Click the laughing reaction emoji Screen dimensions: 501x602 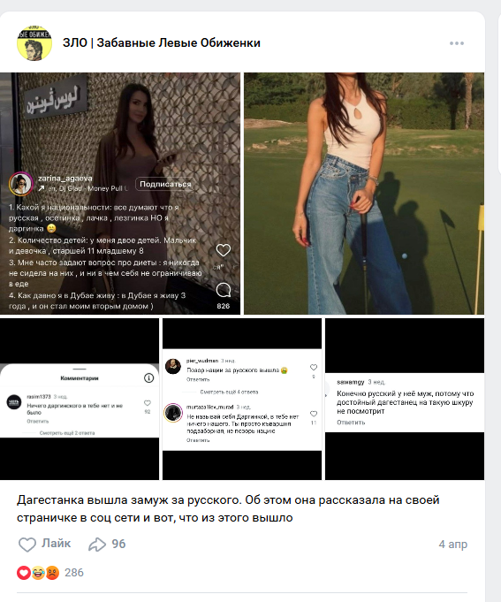coord(38,573)
